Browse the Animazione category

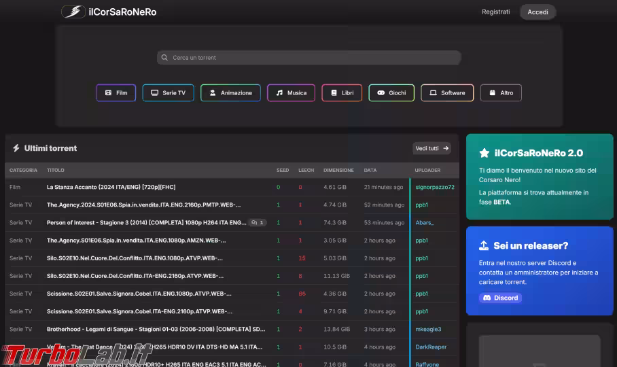[x=230, y=93]
